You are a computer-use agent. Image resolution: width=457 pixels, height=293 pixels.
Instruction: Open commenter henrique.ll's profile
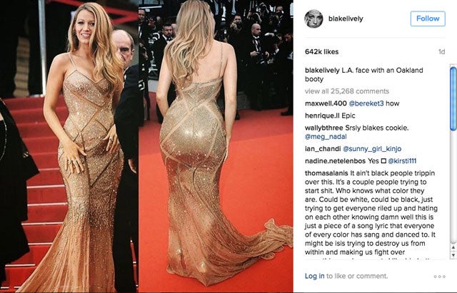[322, 115]
